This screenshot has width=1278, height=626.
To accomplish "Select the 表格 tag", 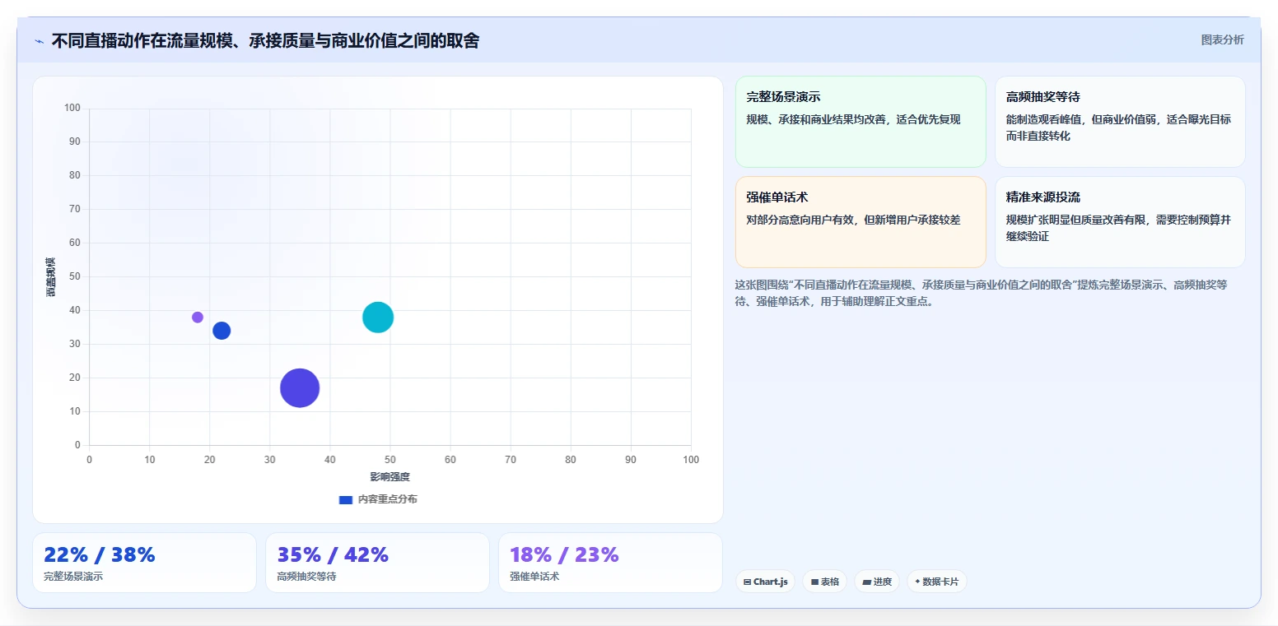I will pyautogui.click(x=824, y=582).
